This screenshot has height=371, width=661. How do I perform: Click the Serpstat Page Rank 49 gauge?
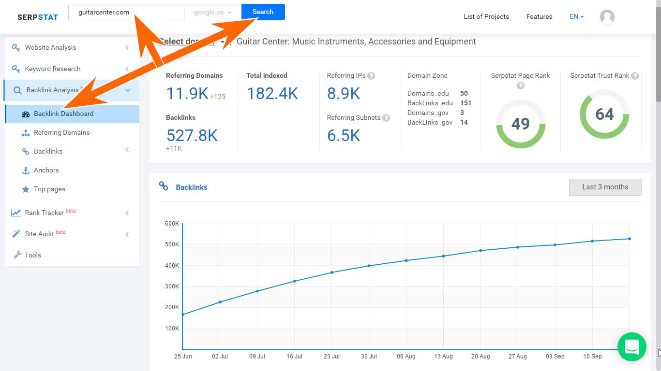click(x=521, y=124)
